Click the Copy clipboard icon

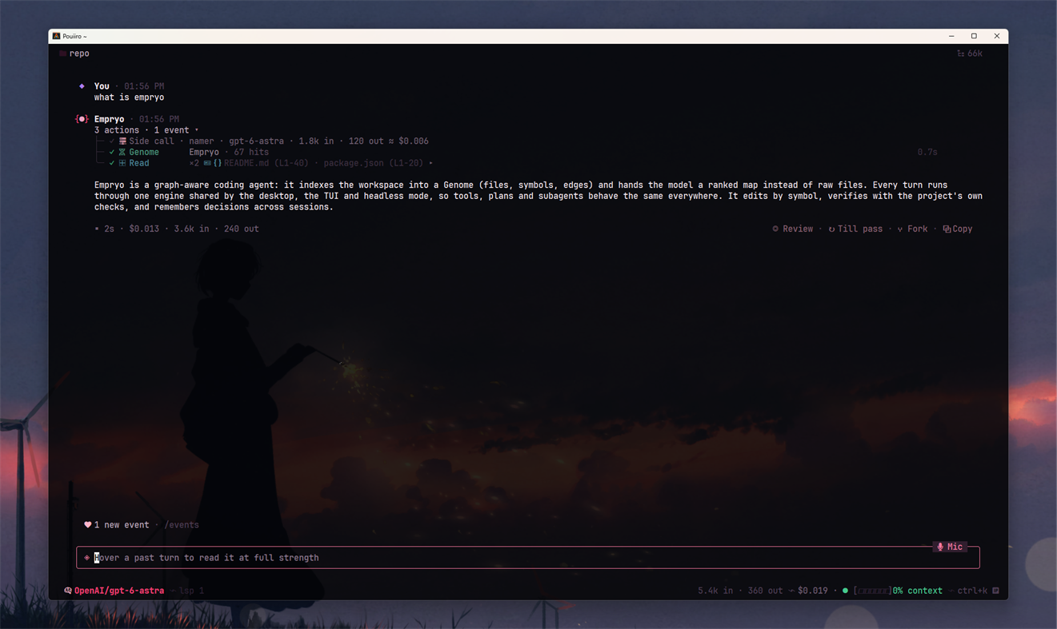point(947,229)
